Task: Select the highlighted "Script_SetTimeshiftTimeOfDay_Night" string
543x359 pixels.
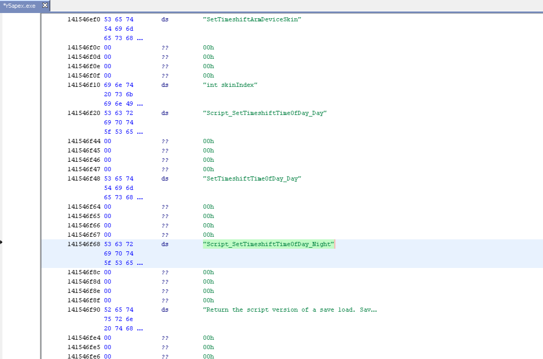Action: [x=268, y=244]
